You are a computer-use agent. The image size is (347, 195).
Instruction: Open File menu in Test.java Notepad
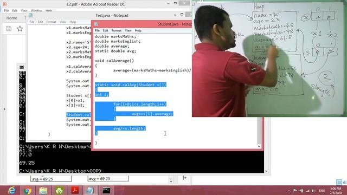(x=32, y=22)
